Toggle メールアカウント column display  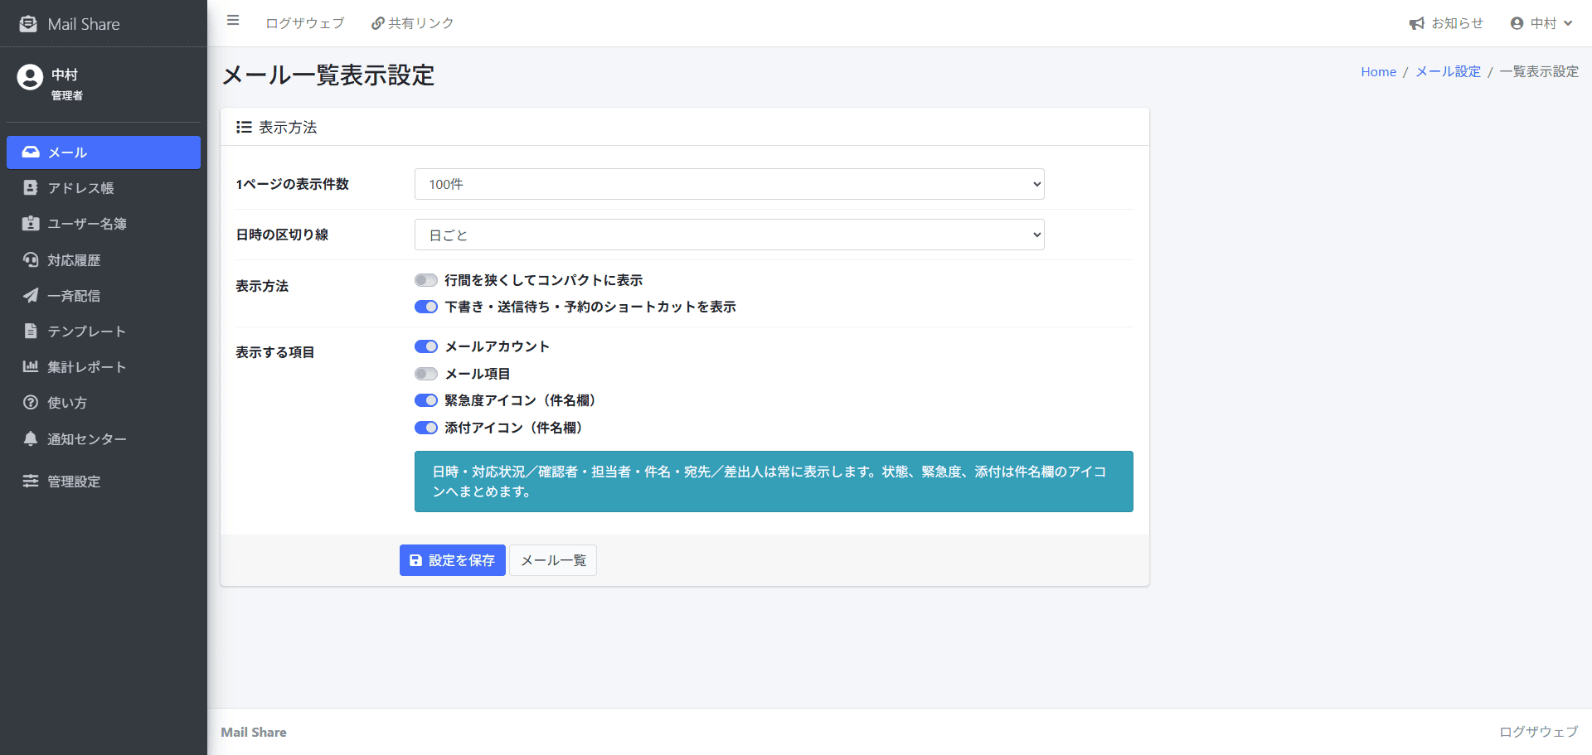pyautogui.click(x=426, y=347)
